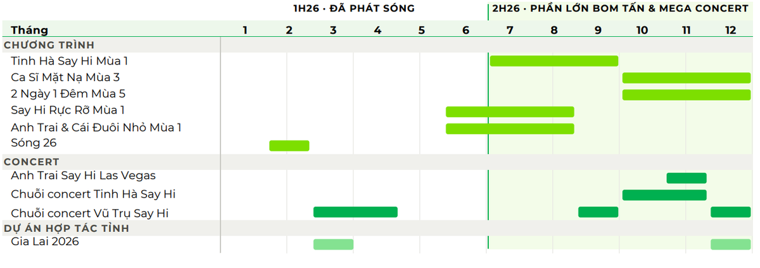Click the DỰ ÁN HỢP TÁC TỈNH header

(66, 228)
